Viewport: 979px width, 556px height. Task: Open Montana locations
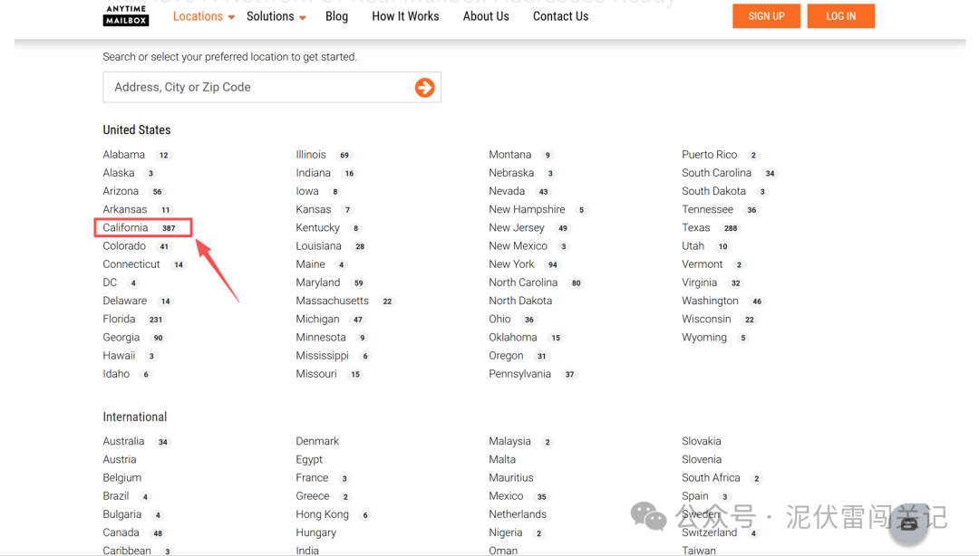click(510, 155)
